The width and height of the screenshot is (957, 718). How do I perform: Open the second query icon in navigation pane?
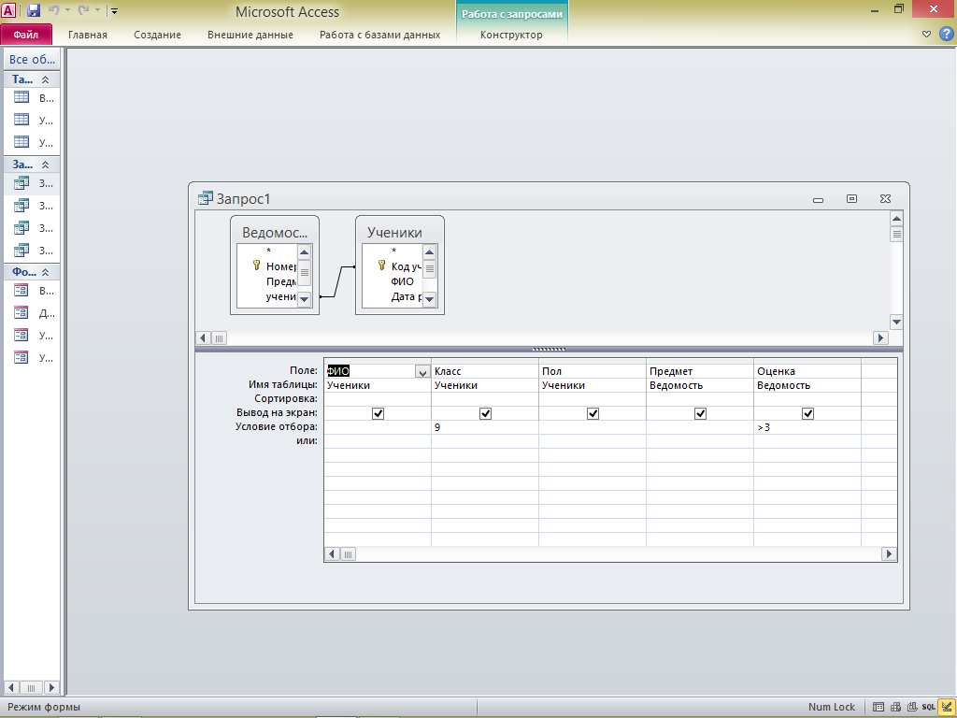point(21,205)
